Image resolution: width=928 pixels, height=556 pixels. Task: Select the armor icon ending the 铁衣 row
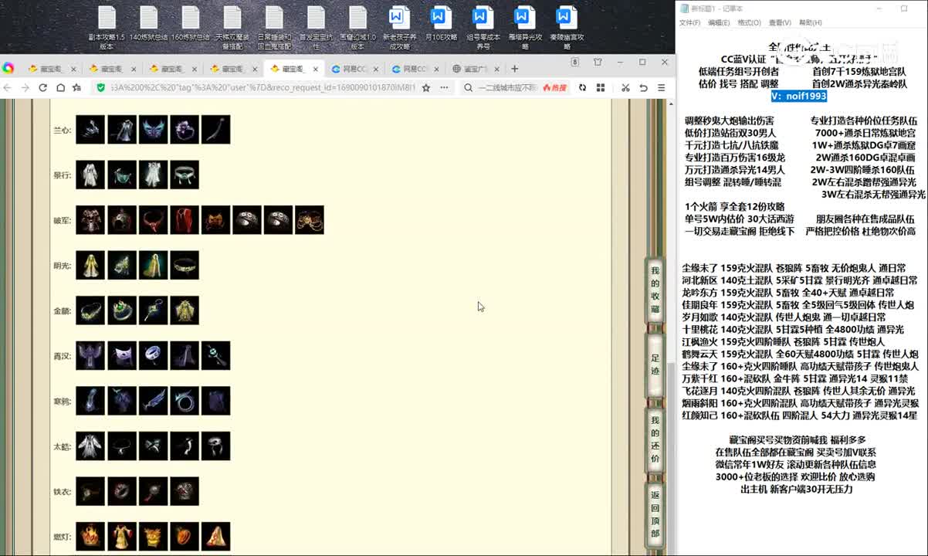(185, 491)
